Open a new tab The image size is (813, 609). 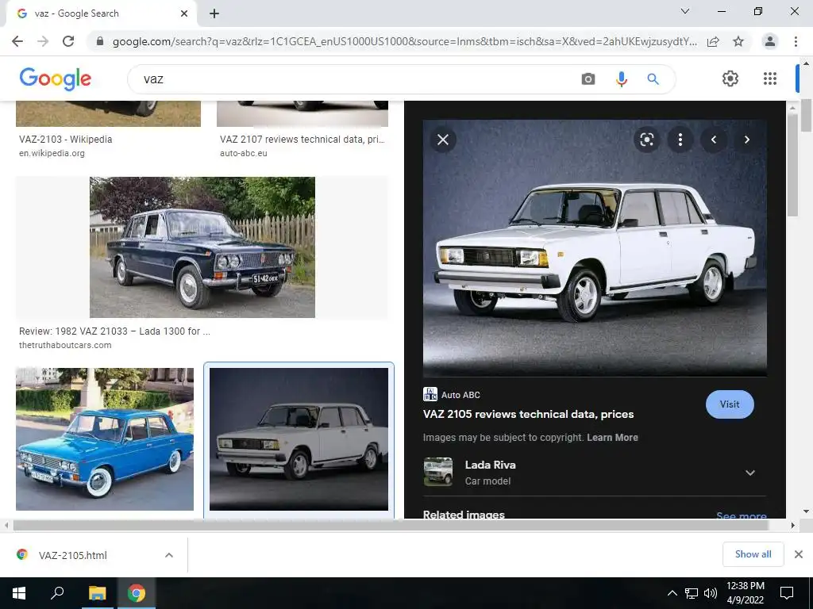coord(214,13)
